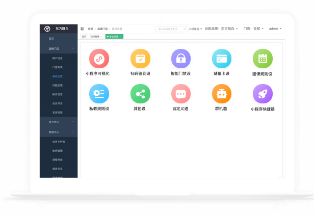Click 首页 in the left sidebar
This screenshot has width=314, height=217.
click(x=51, y=39)
